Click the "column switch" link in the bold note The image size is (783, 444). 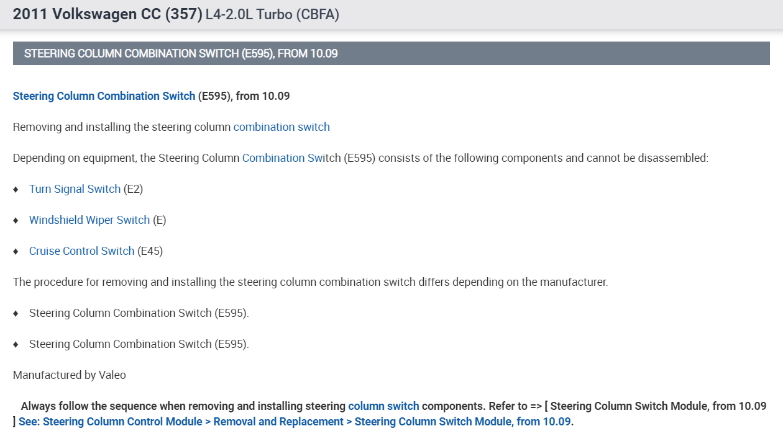coord(383,406)
